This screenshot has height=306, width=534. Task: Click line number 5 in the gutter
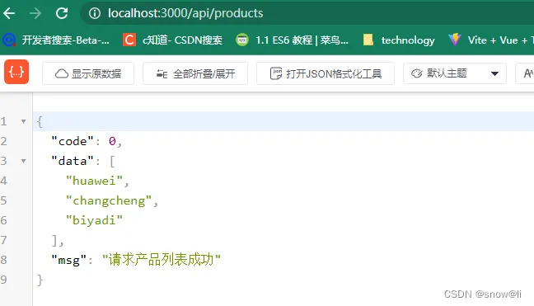4,200
